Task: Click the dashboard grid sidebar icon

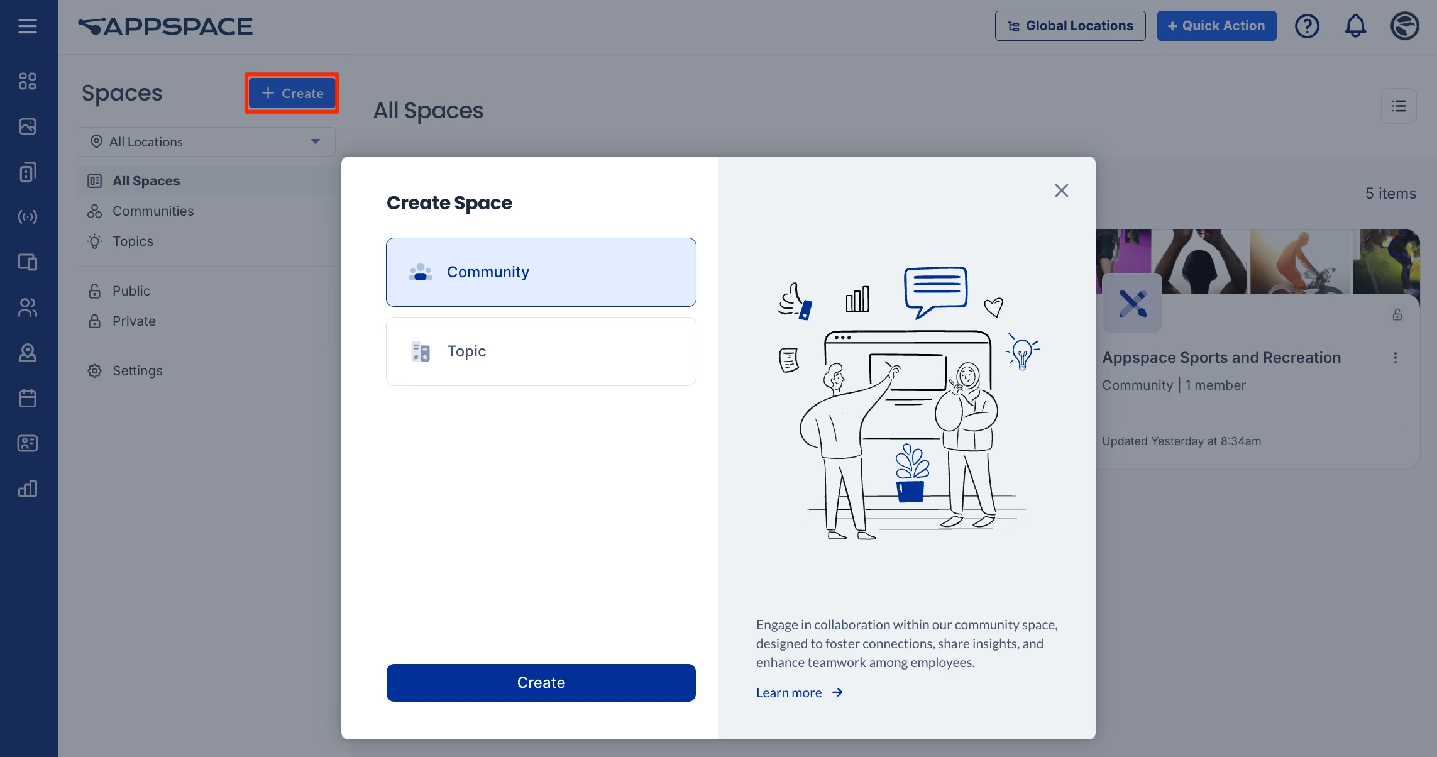Action: (x=28, y=81)
